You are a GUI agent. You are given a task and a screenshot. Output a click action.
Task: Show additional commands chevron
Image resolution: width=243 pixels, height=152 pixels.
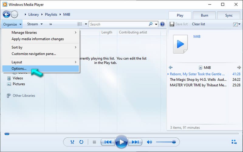(x=51, y=24)
